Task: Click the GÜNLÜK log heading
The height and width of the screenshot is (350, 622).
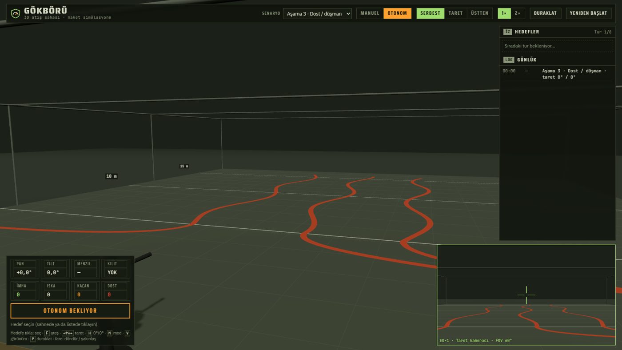Action: tap(527, 60)
